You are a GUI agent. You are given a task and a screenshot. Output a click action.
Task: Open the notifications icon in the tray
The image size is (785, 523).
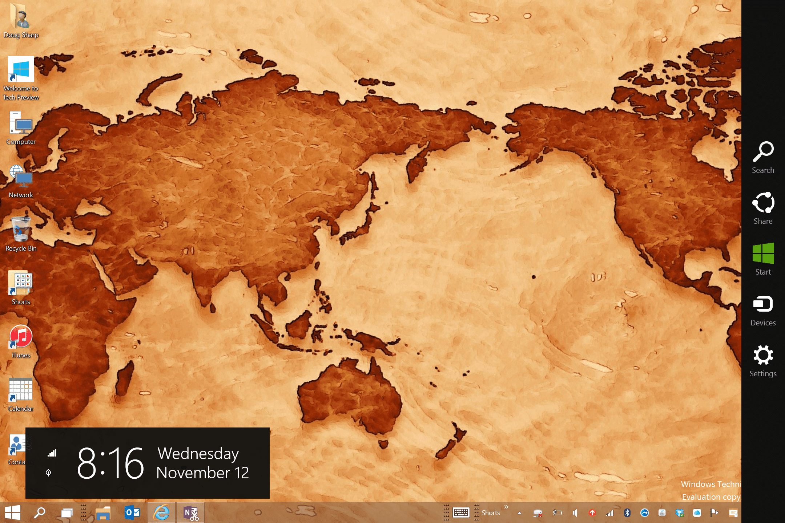733,512
